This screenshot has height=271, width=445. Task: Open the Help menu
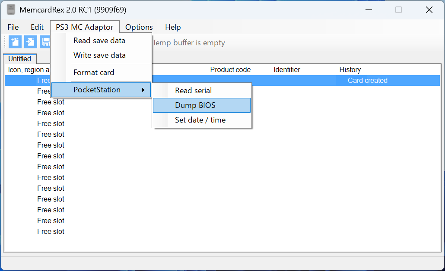tap(173, 27)
